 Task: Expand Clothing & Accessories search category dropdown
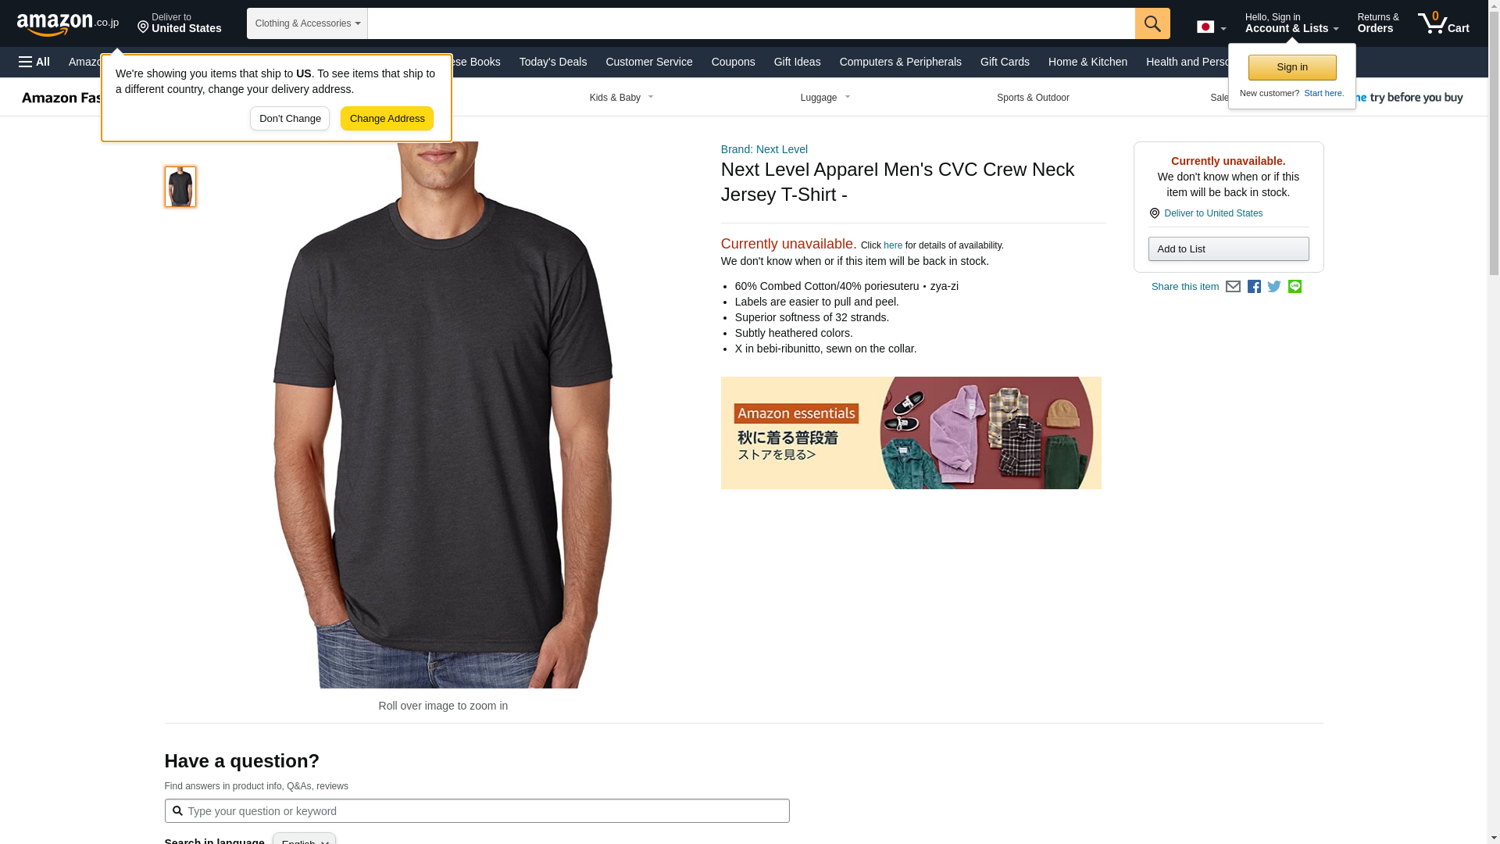[x=307, y=23]
